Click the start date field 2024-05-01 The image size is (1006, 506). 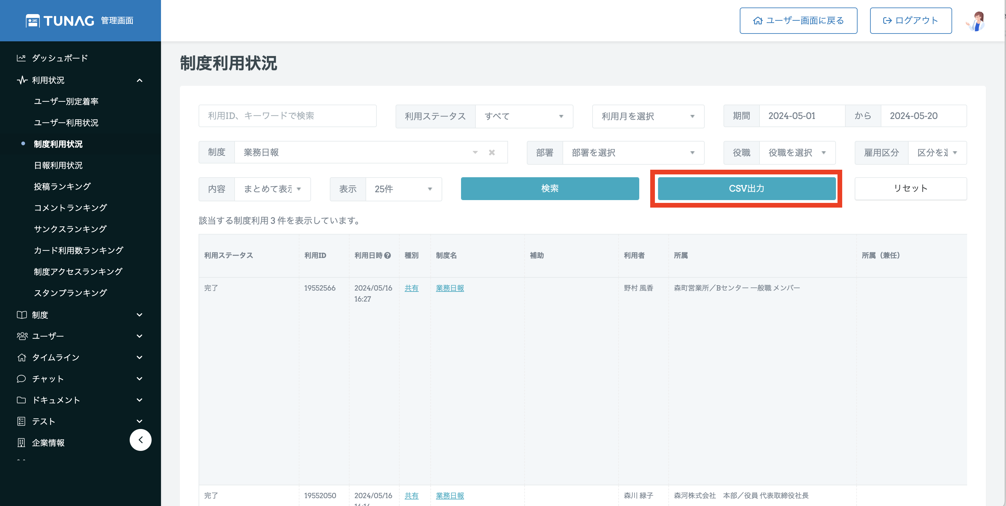802,116
